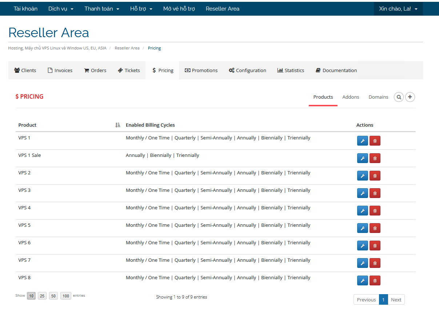
Task: Remove VPS 8 using trash icon
Action: [375, 281]
